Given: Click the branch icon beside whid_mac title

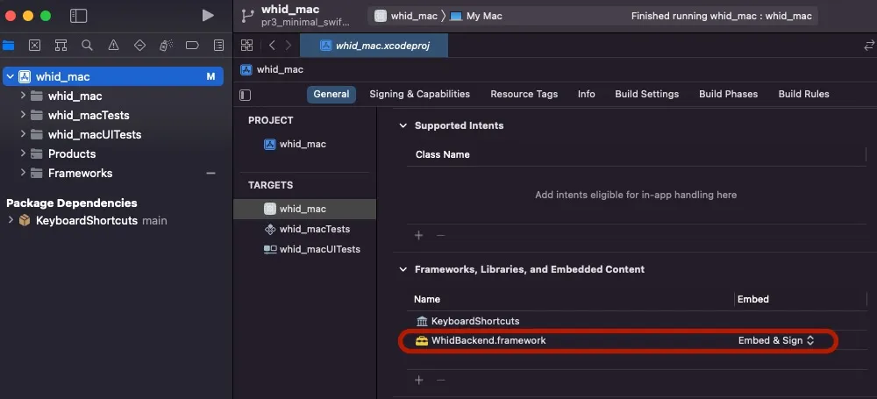Looking at the screenshot, I should point(247,16).
